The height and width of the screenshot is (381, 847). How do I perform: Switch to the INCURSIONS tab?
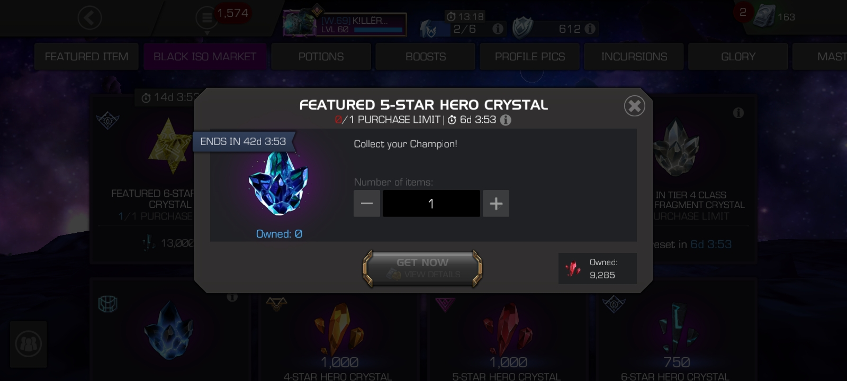634,57
